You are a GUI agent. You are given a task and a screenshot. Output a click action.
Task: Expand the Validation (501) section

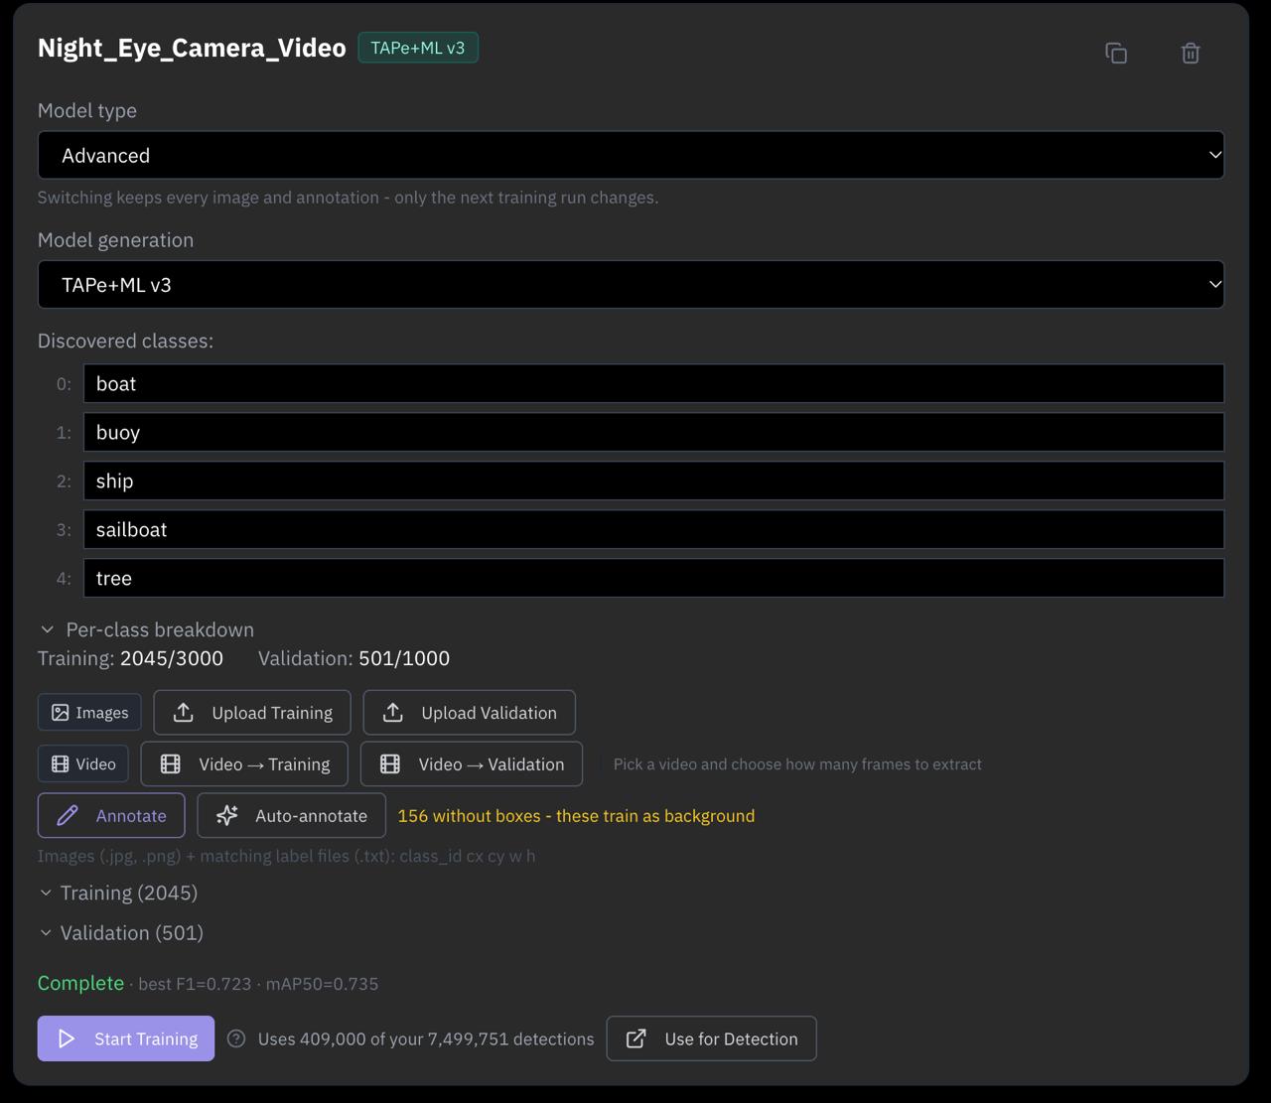121,932
